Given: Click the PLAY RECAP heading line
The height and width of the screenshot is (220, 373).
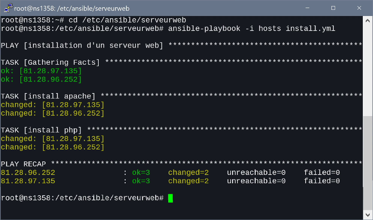Looking at the screenshot, I should (x=181, y=164).
